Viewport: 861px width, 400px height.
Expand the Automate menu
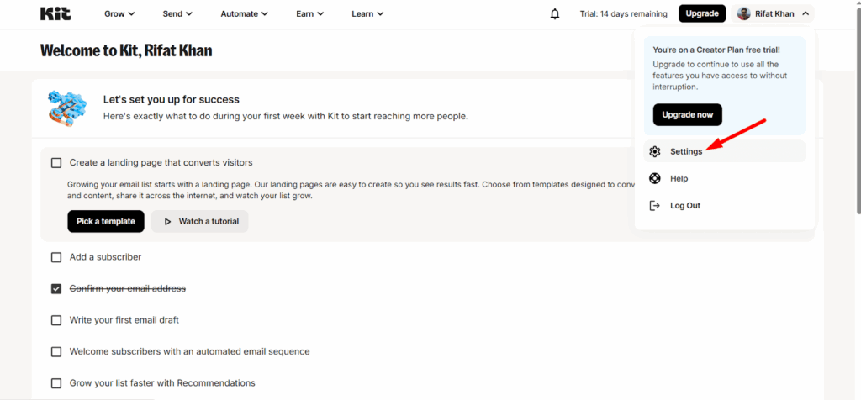(245, 13)
